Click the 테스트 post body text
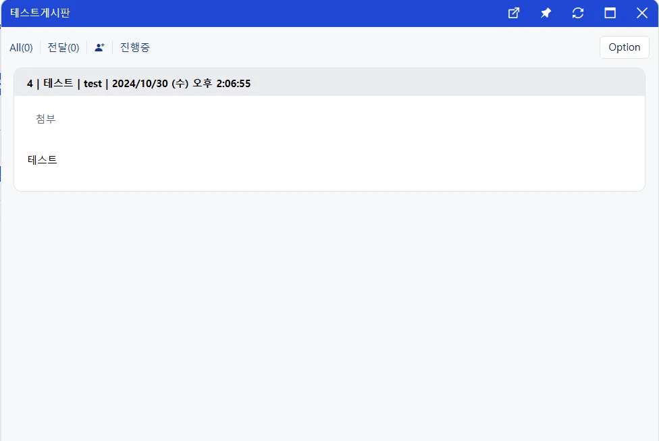 (x=42, y=160)
